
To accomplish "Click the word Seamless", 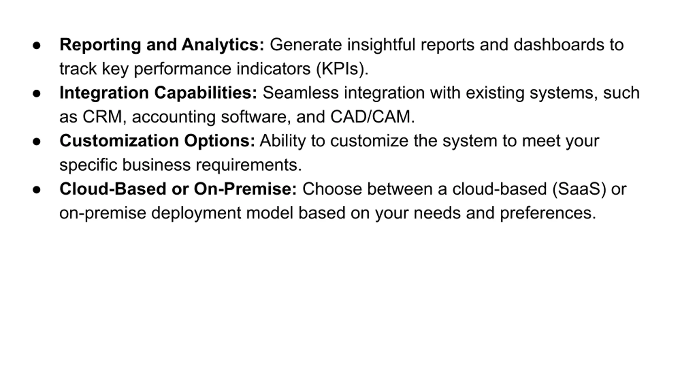I will 301,93.
